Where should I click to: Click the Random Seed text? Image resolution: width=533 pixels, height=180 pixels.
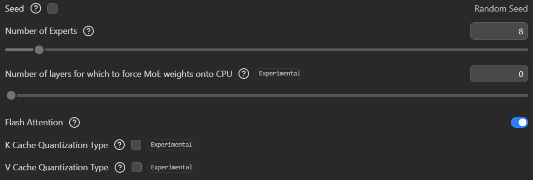click(501, 9)
